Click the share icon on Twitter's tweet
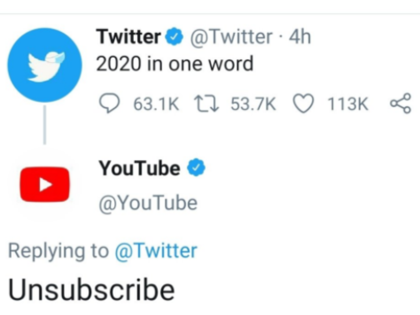The image size is (420, 315). coord(400,104)
